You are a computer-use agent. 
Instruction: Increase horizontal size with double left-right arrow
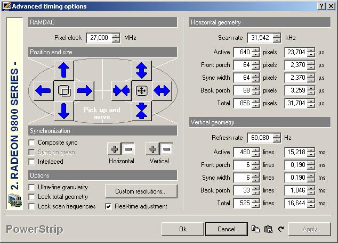pos(162,90)
